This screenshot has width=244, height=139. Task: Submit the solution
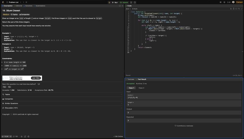click(x=124, y=2)
